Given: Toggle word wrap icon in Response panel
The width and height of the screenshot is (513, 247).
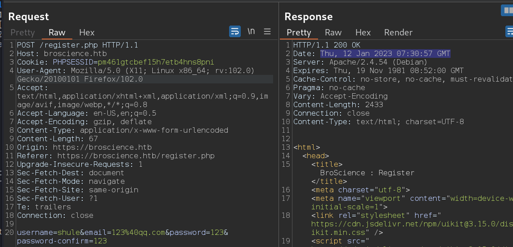Looking at the screenshot, I should coord(509,31).
